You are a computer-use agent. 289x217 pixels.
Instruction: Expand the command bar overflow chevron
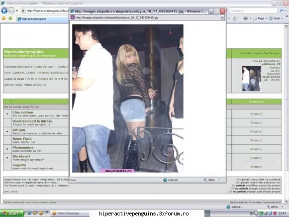click(x=287, y=16)
